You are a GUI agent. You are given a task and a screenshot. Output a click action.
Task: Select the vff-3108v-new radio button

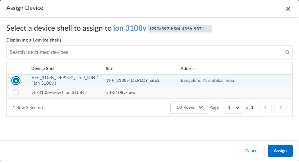point(16,92)
